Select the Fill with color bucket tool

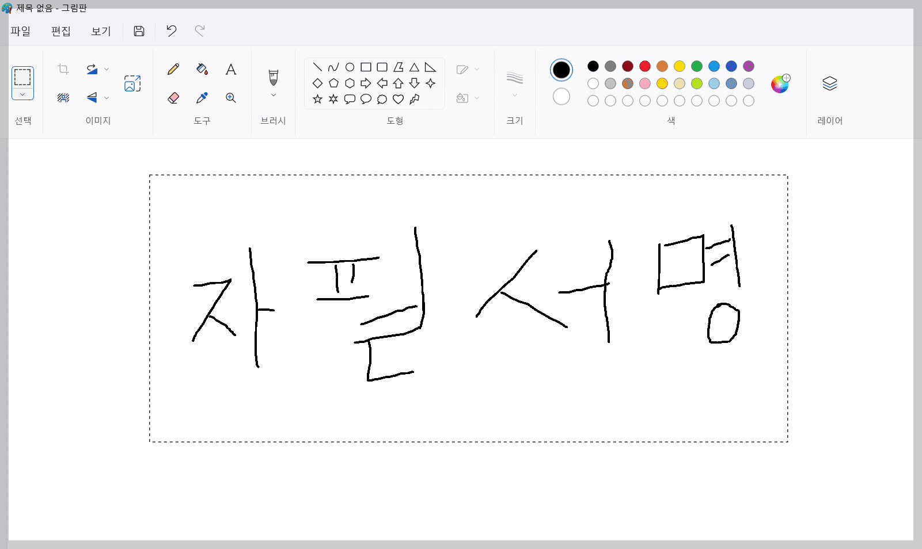tap(202, 69)
